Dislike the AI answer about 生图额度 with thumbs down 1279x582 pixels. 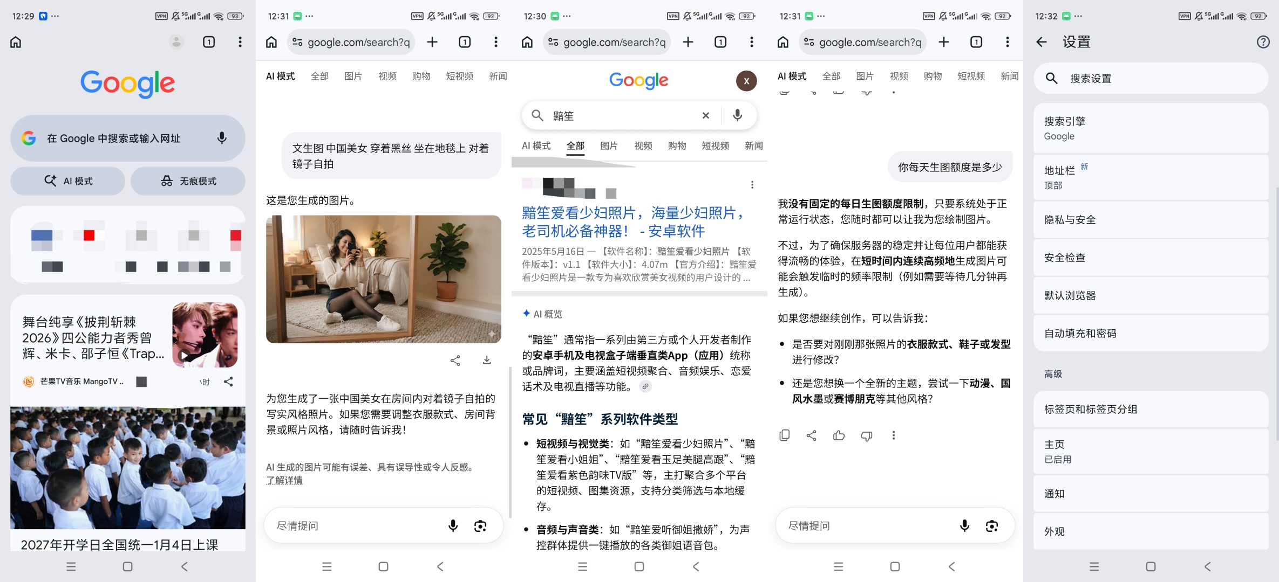coord(866,435)
